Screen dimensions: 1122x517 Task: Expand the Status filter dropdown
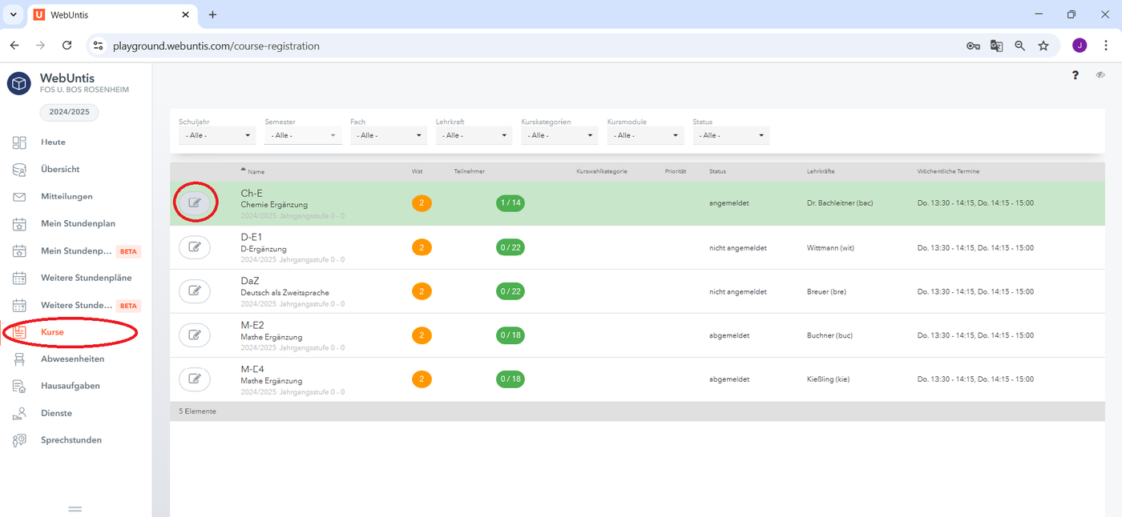coord(731,135)
